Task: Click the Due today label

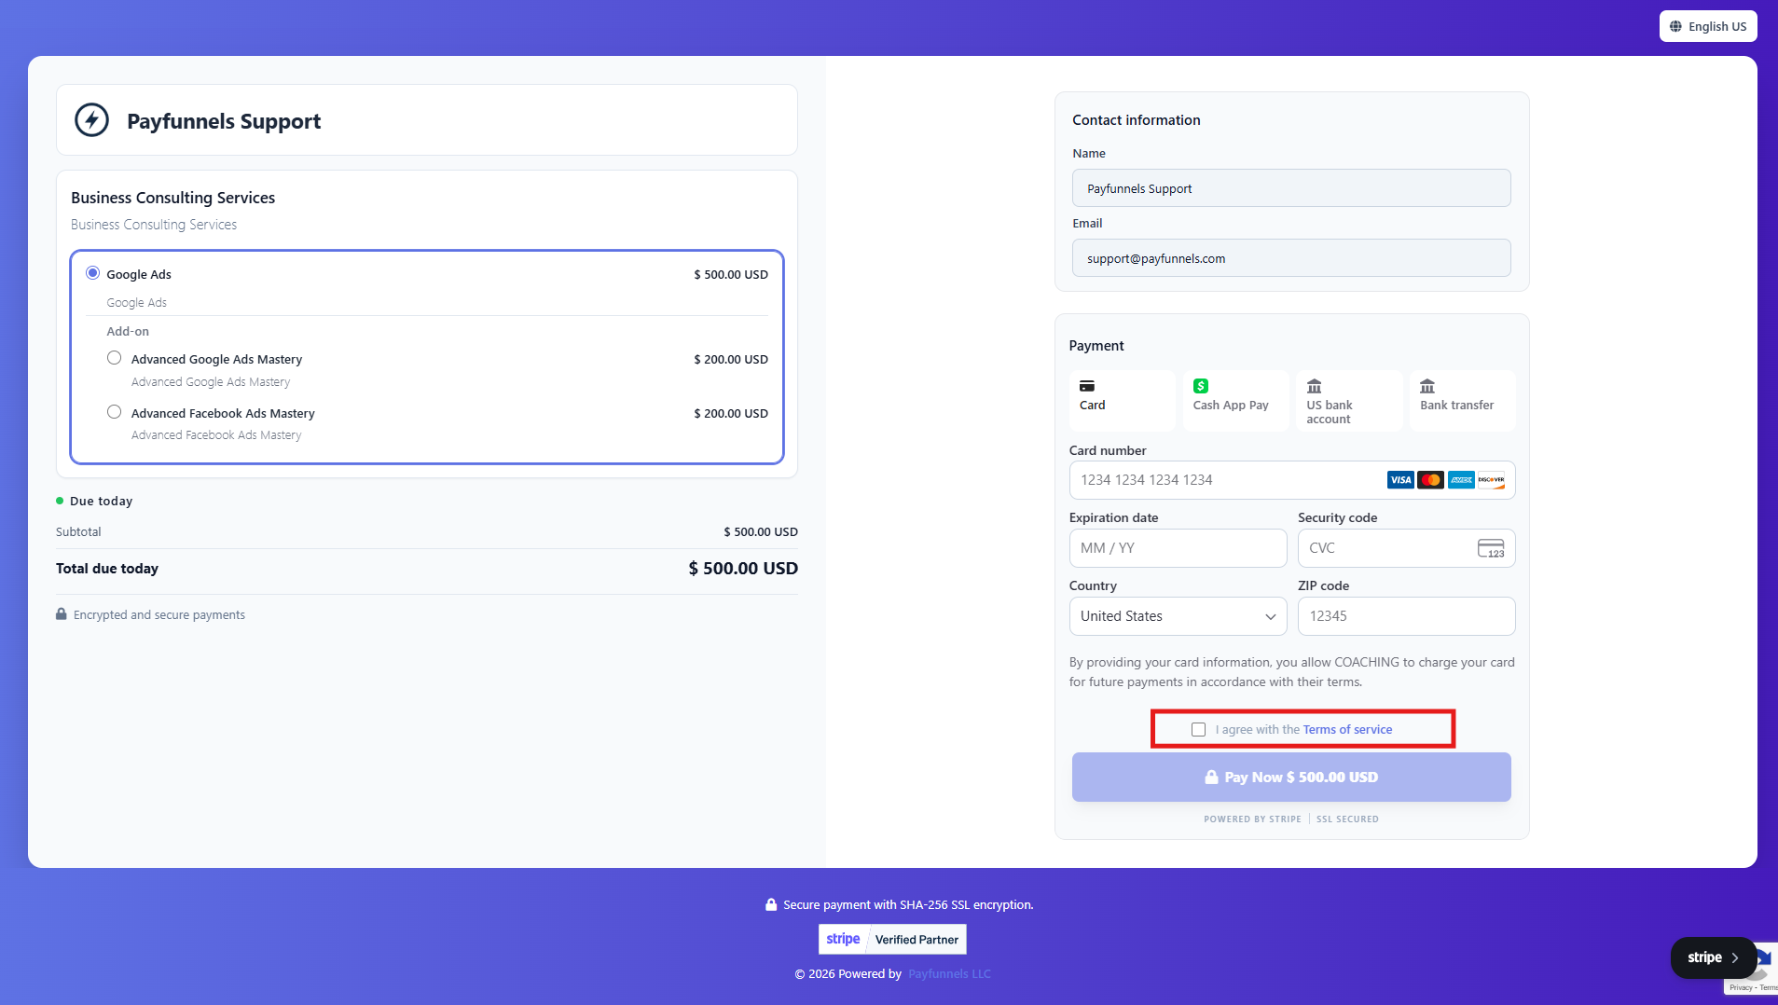Action: pos(101,502)
